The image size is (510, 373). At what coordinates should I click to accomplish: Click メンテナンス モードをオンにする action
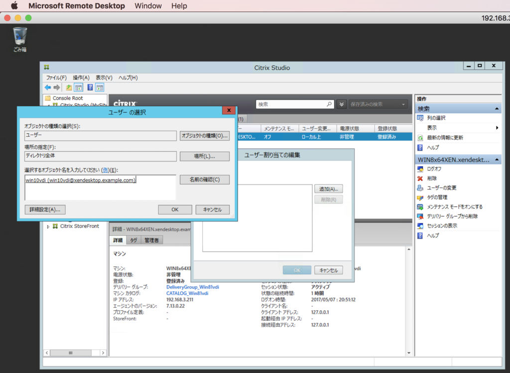pos(454,206)
